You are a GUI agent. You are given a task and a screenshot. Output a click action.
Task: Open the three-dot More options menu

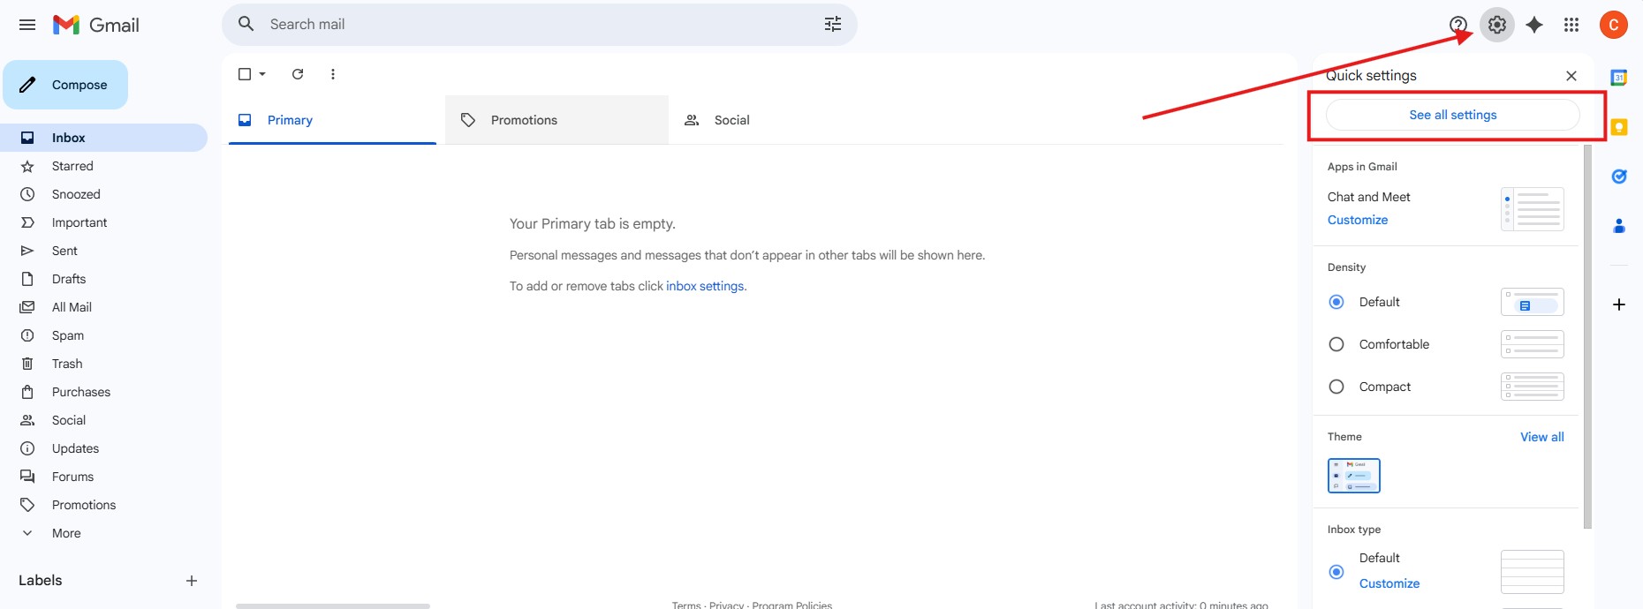333,74
